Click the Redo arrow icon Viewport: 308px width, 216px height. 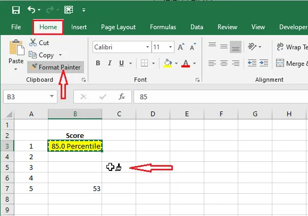pyautogui.click(x=50, y=10)
